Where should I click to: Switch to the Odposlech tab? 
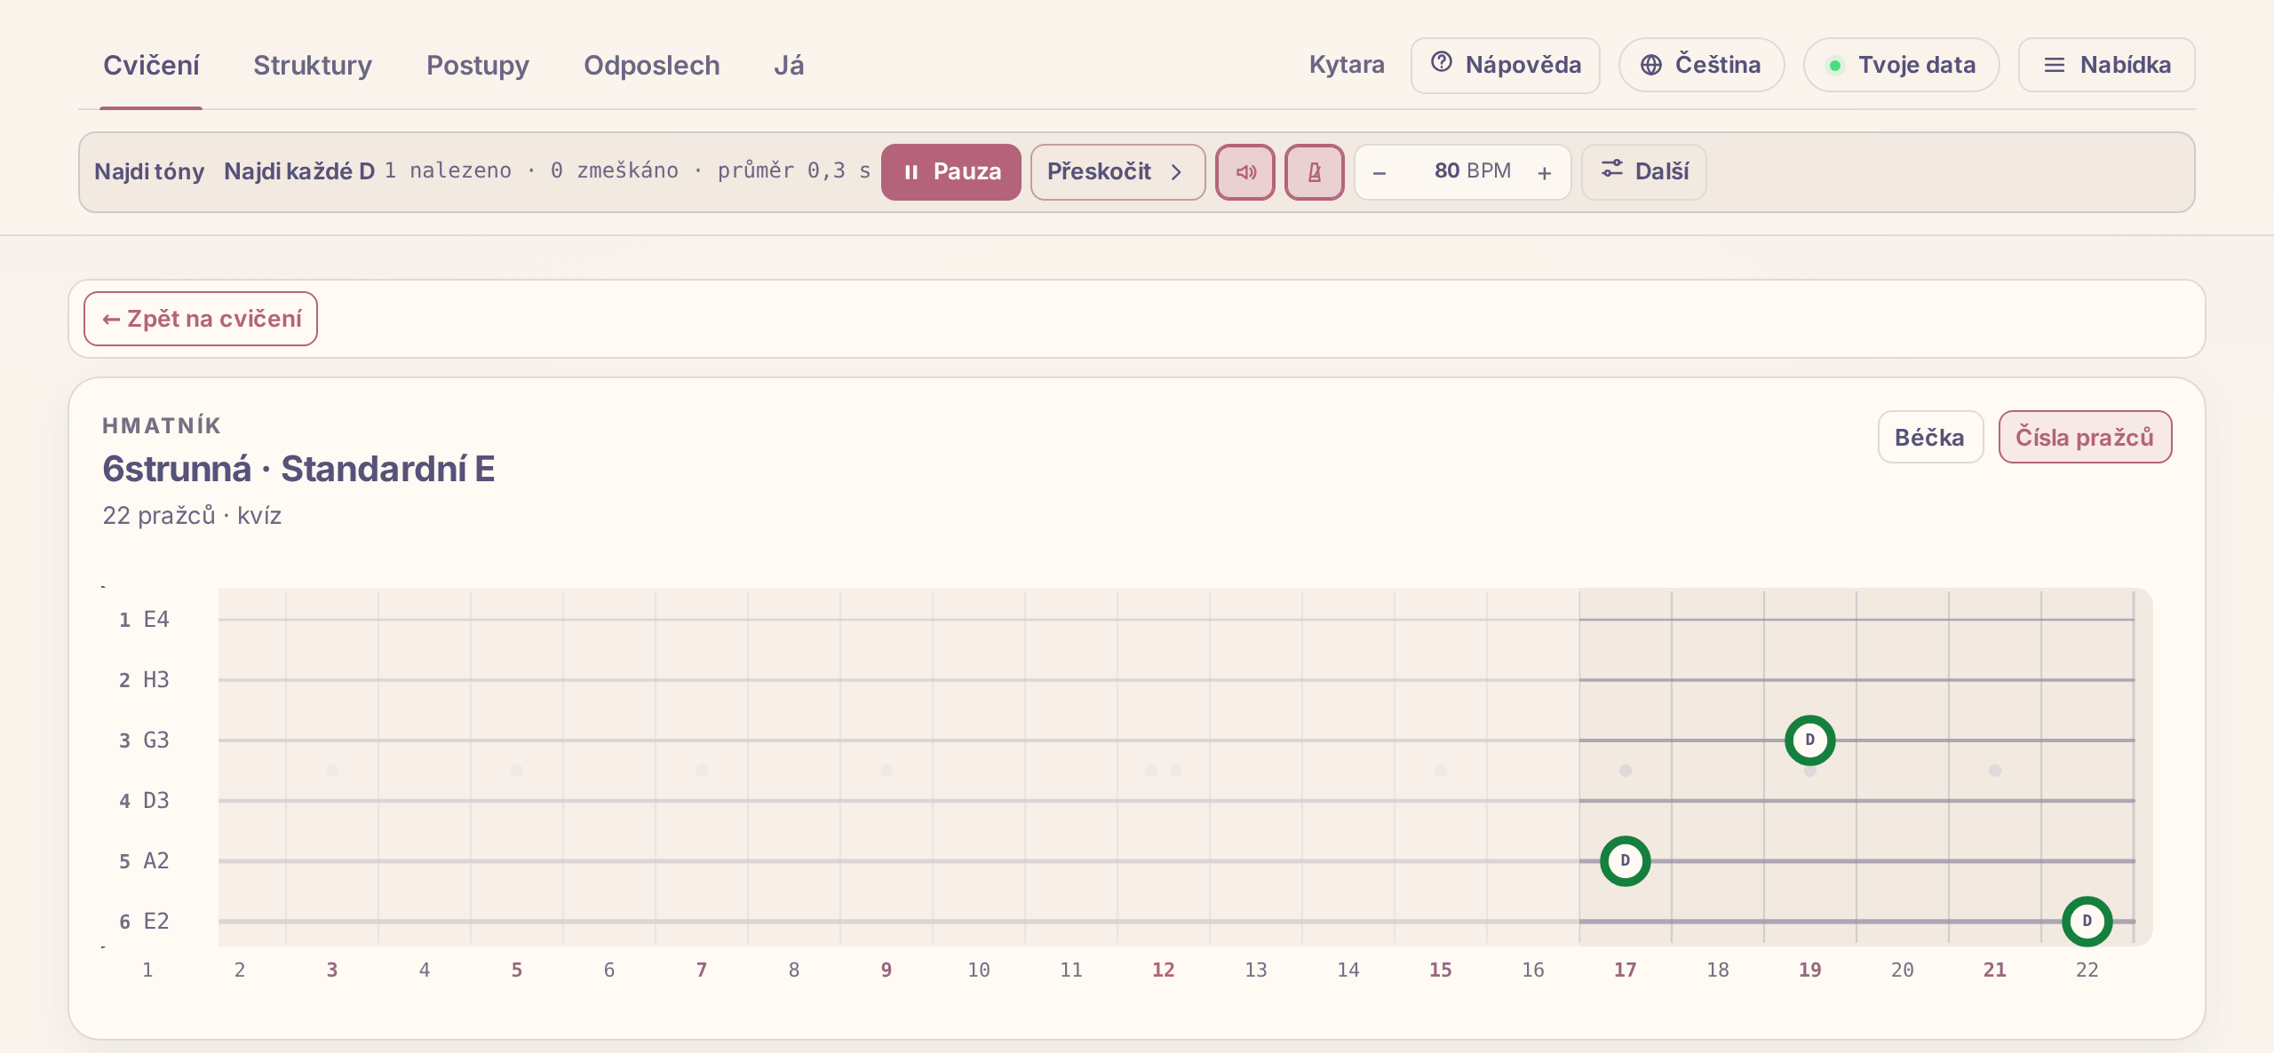[x=652, y=66]
